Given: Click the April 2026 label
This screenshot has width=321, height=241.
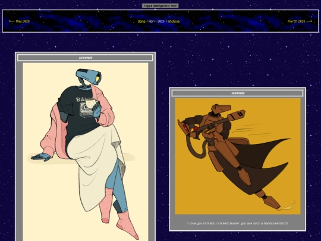Looking at the screenshot, I should (x=156, y=21).
